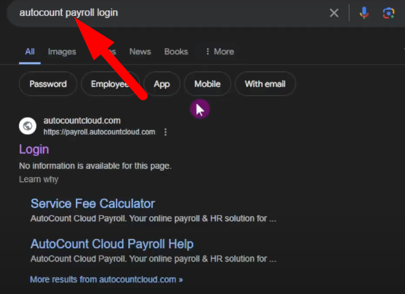Choose the App filter chip
405x294 pixels.
pos(162,84)
